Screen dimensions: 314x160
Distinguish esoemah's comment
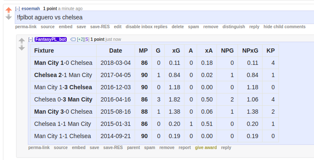(234, 27)
